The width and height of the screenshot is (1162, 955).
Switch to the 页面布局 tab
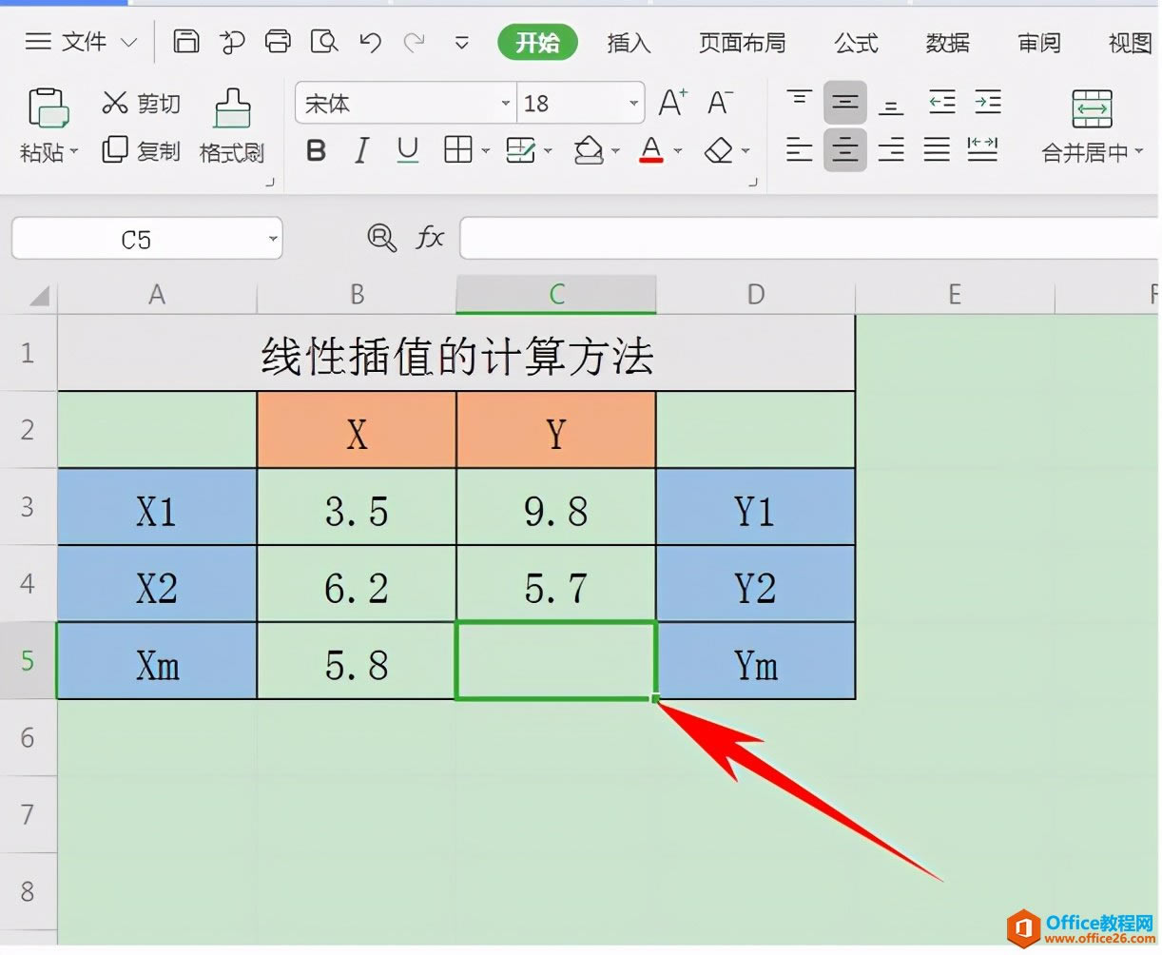click(743, 43)
